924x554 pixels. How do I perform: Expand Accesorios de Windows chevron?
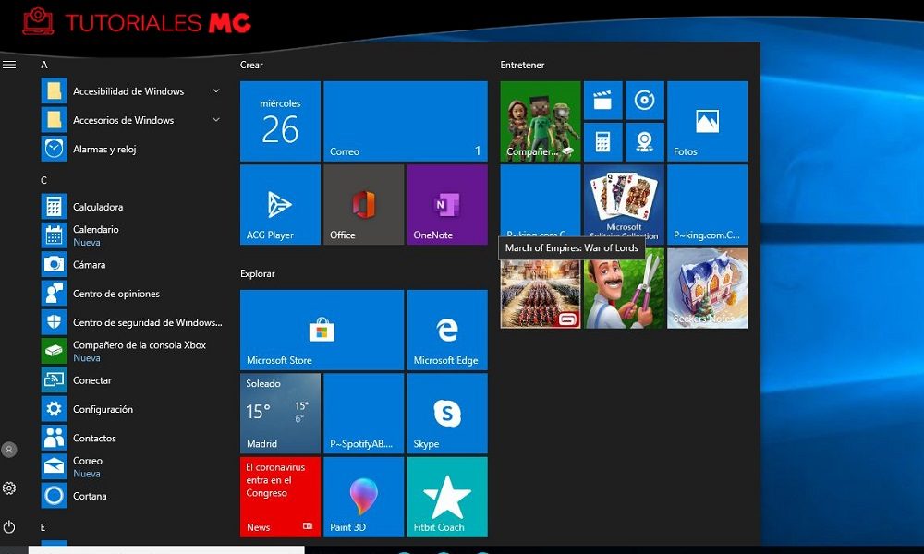tap(215, 120)
